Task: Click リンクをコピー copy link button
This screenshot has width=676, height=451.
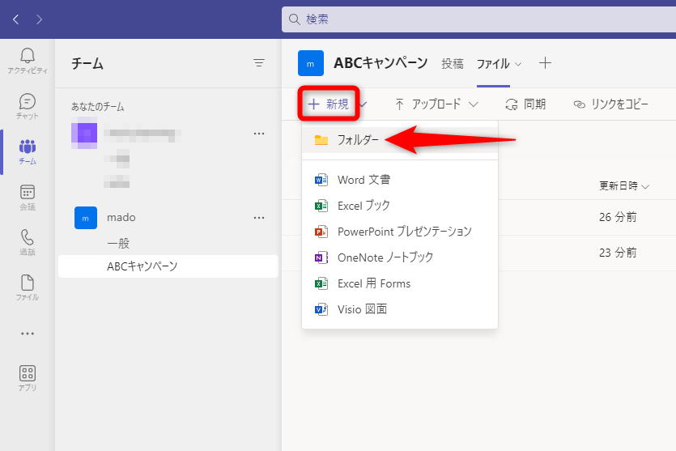Action: 610,104
